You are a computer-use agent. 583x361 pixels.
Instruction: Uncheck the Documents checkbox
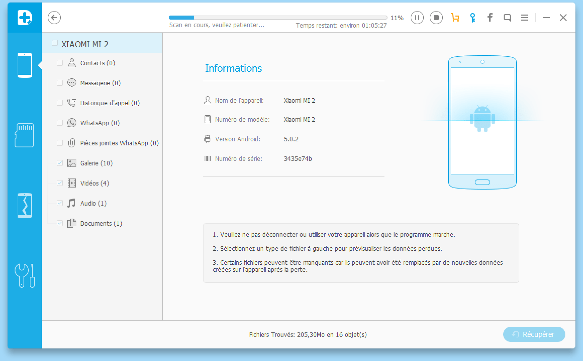(x=60, y=223)
